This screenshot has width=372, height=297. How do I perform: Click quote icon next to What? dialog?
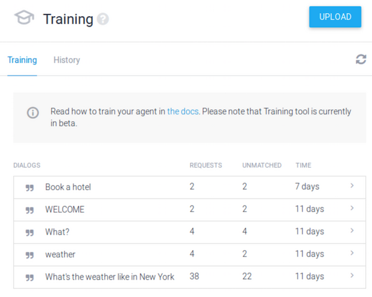[x=30, y=232]
